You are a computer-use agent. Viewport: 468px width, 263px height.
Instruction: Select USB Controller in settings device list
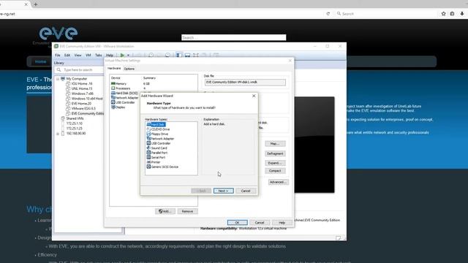pyautogui.click(x=123, y=102)
